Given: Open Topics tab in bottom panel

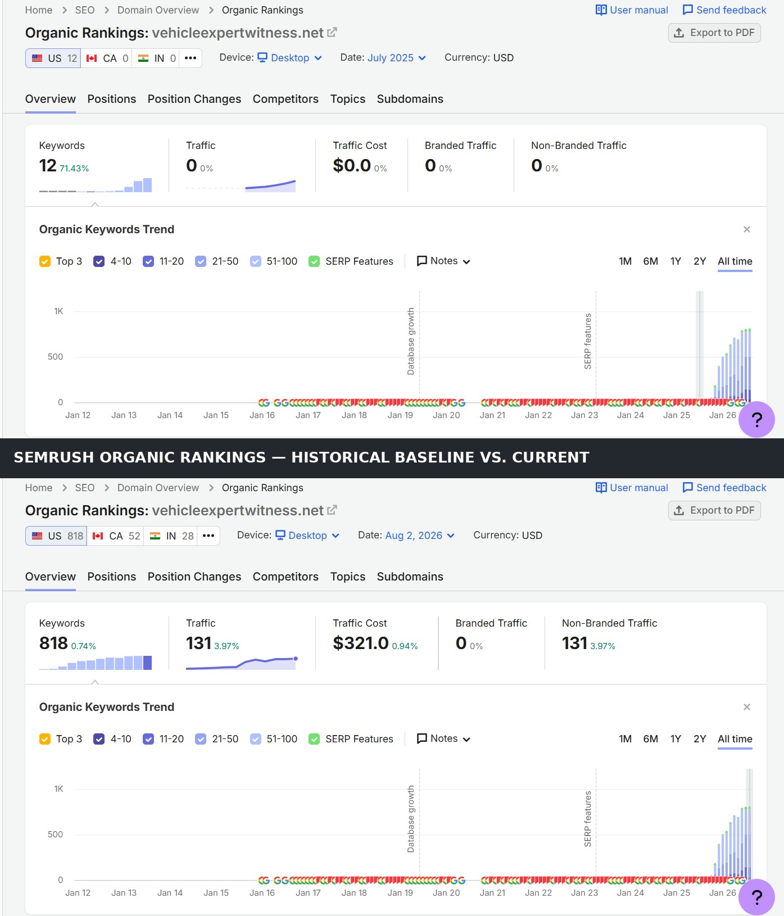Looking at the screenshot, I should click(x=348, y=577).
